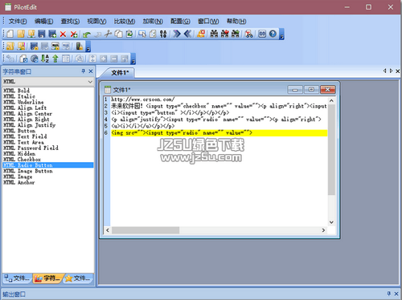
Task: Expand third toolbar overflow options arrow
Action: pyautogui.click(x=133, y=59)
